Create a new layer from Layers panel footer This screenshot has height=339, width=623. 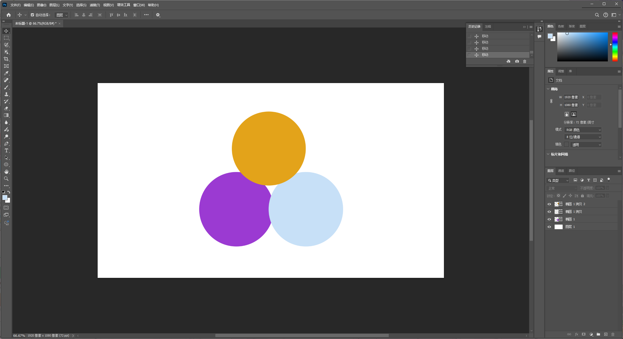click(x=606, y=334)
